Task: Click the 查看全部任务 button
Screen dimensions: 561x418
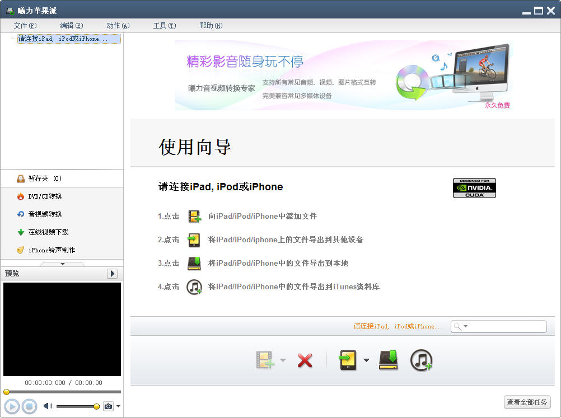Action: tap(527, 402)
